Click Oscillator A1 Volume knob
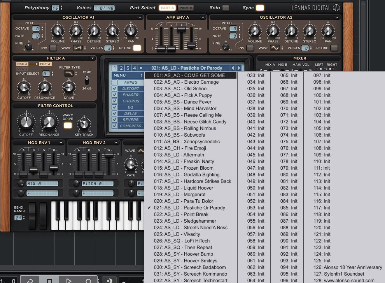 click(x=58, y=31)
